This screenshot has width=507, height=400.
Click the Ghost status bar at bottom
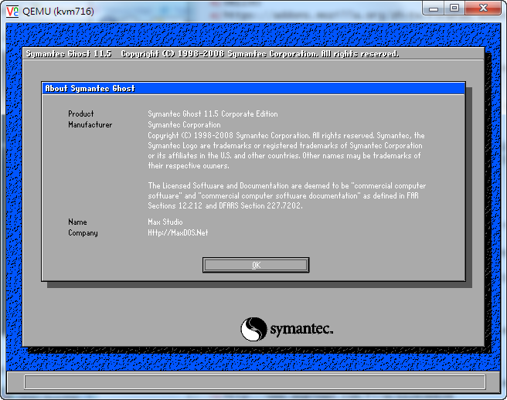click(x=254, y=382)
